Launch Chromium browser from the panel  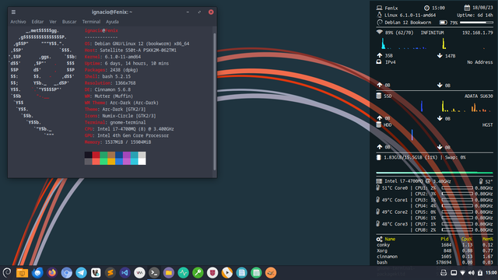pyautogui.click(x=66, y=273)
